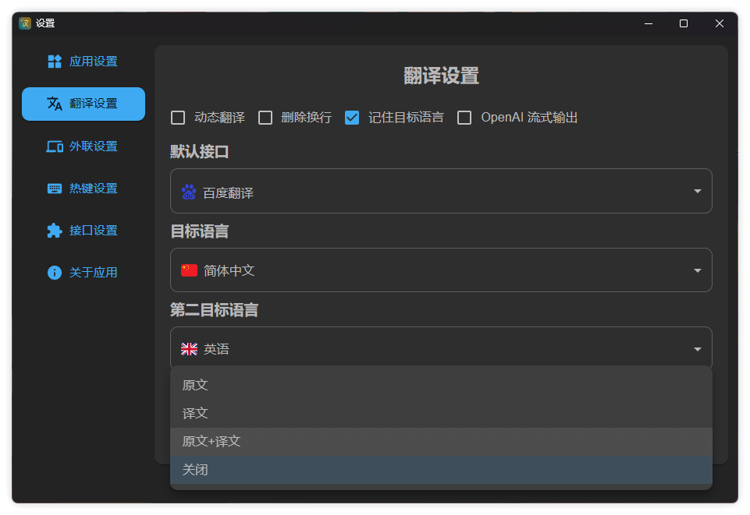The image size is (750, 515).
Task: Enable the 删除换行 checkbox
Action: [x=265, y=118]
